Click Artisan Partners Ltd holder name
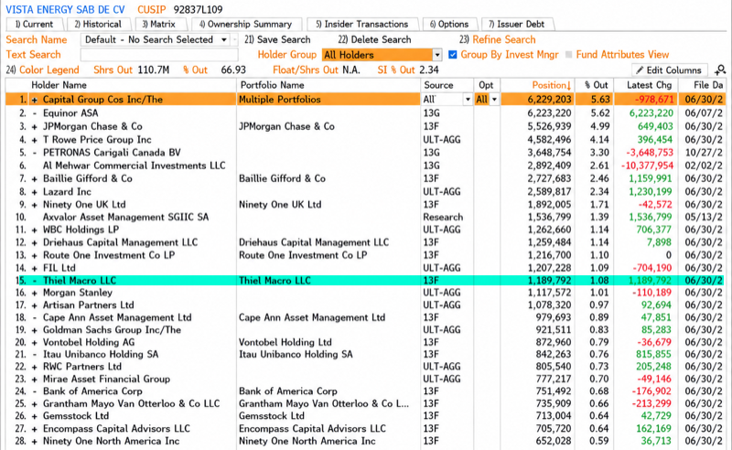 (x=88, y=305)
